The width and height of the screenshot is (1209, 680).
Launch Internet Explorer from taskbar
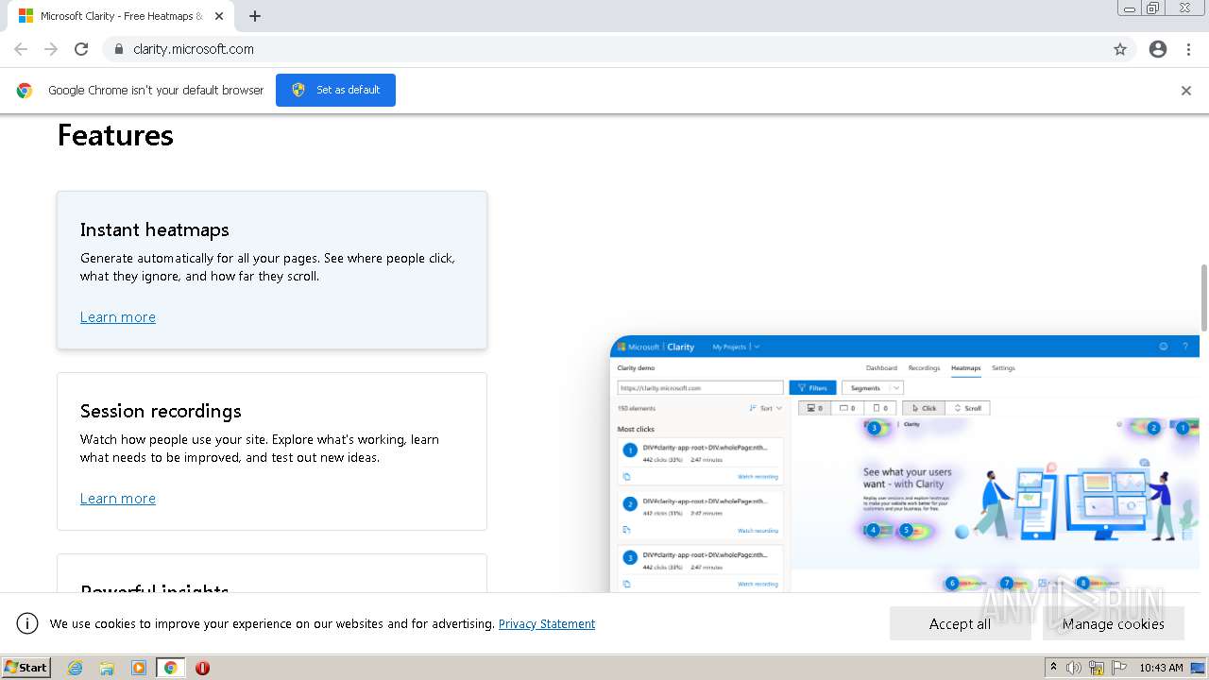pyautogui.click(x=76, y=668)
